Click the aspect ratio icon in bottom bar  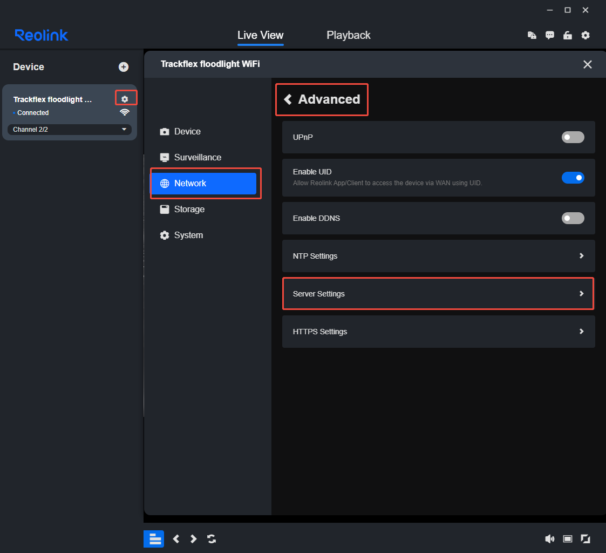click(567, 539)
